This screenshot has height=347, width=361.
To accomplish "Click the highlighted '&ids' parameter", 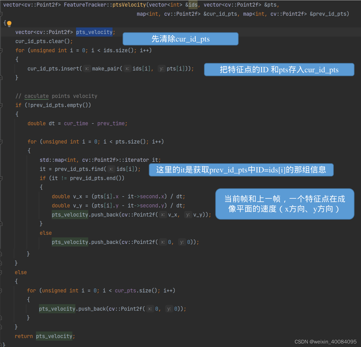I will point(191,5).
